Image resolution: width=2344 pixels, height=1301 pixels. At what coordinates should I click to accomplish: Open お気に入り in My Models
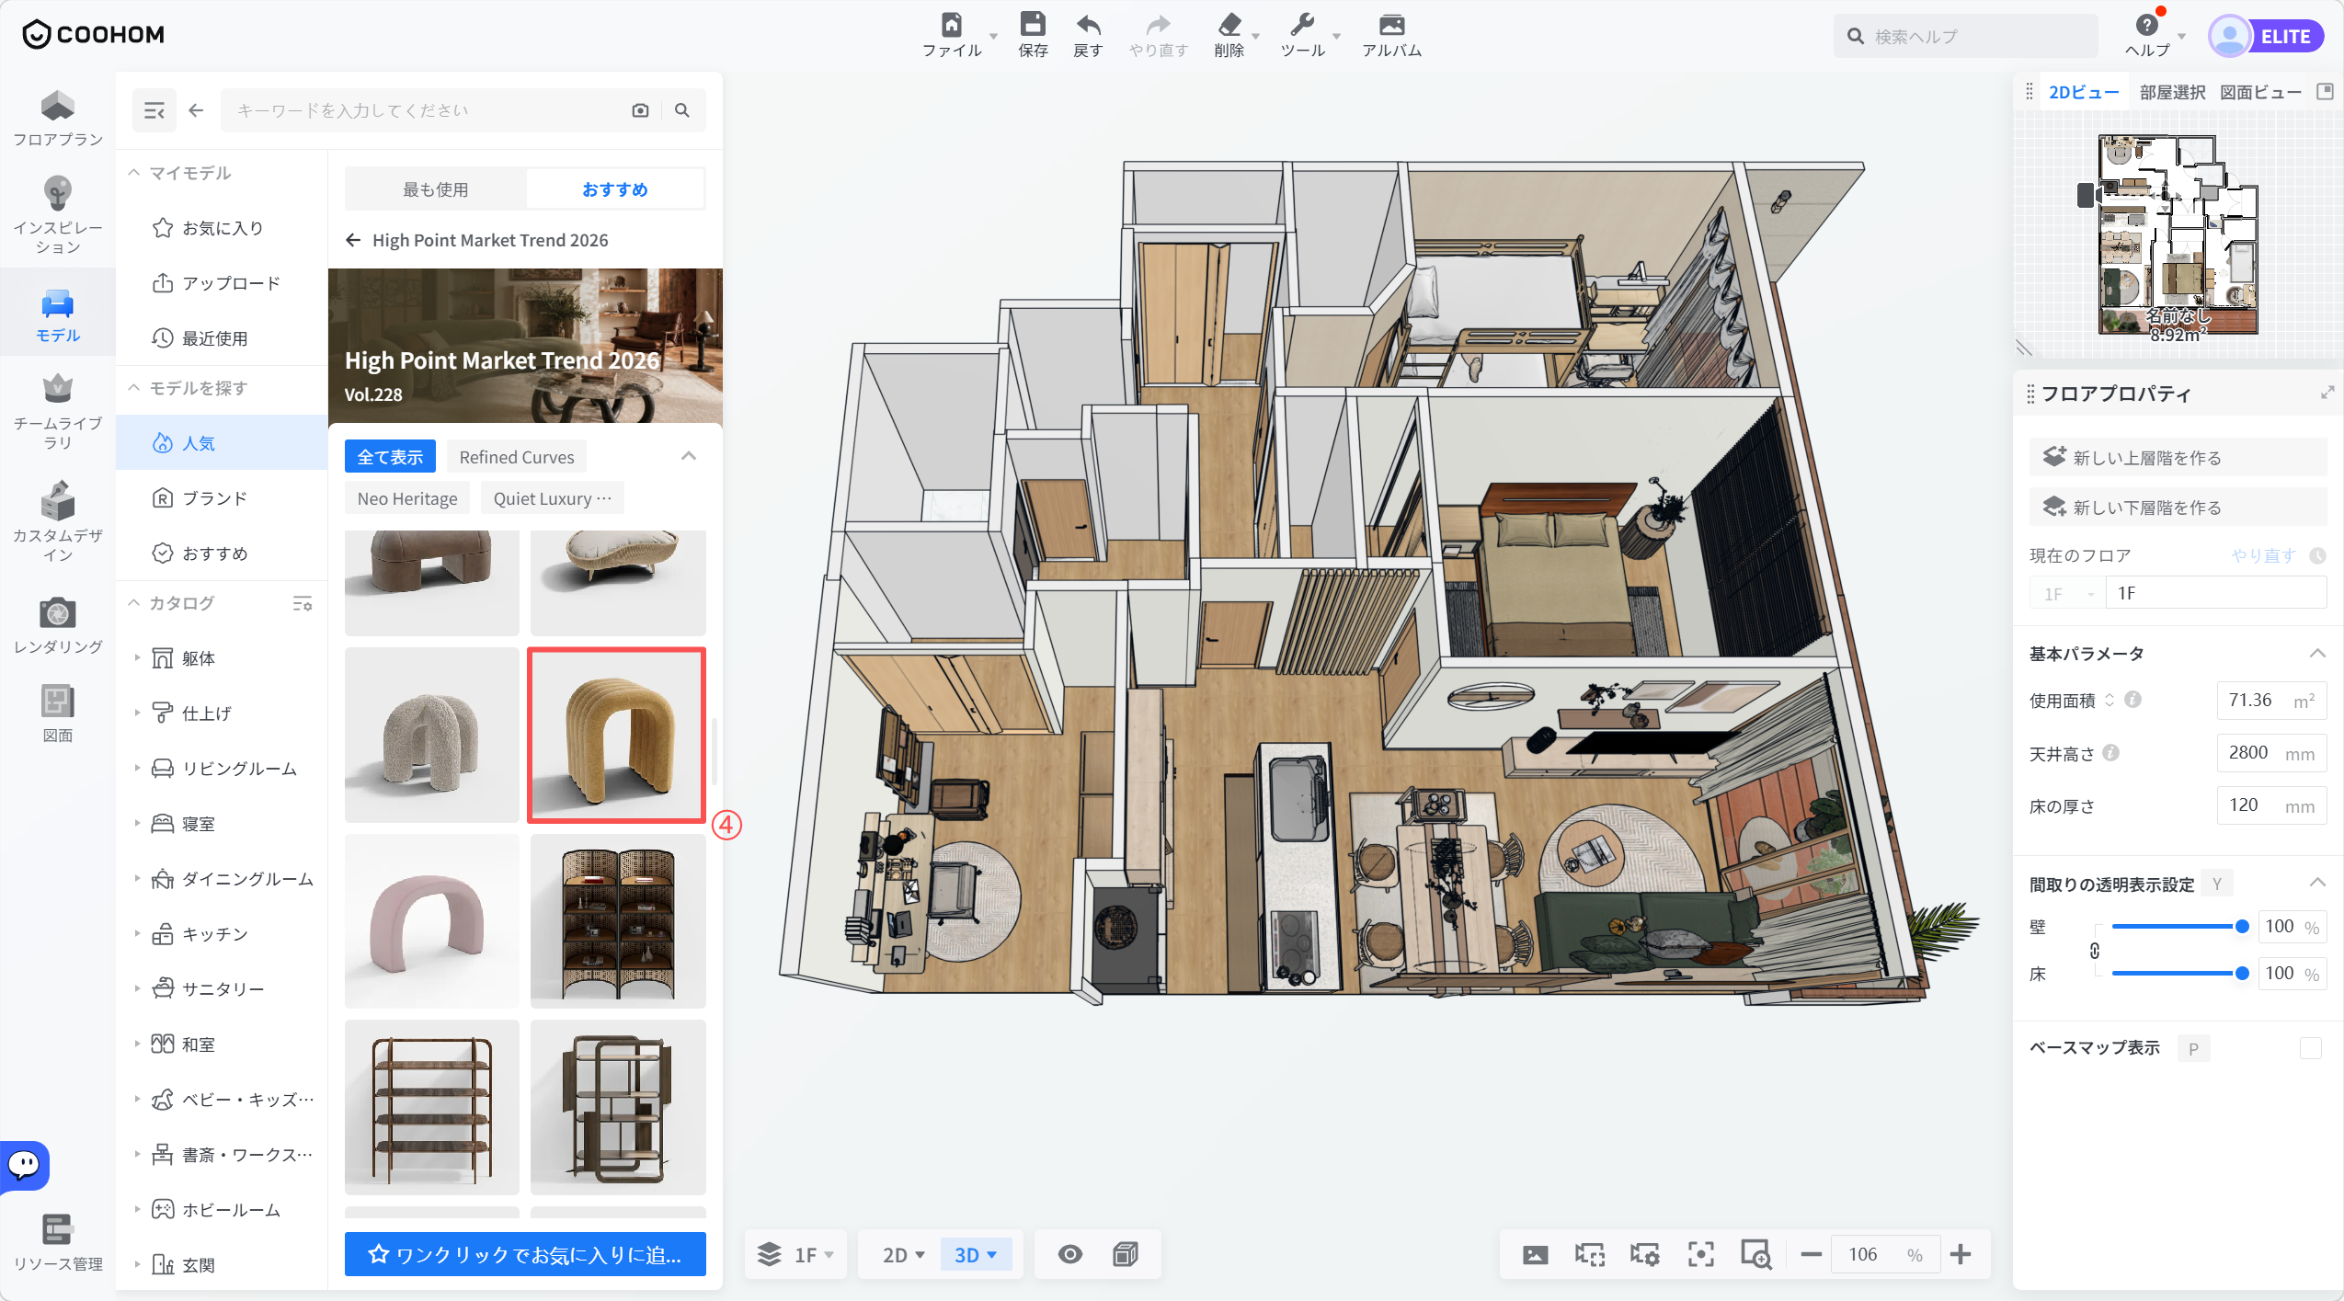click(x=222, y=228)
